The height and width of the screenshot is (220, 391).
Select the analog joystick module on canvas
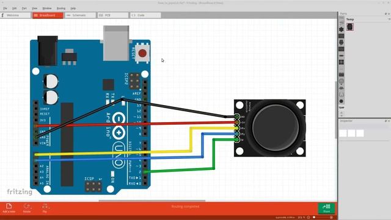[270, 128]
